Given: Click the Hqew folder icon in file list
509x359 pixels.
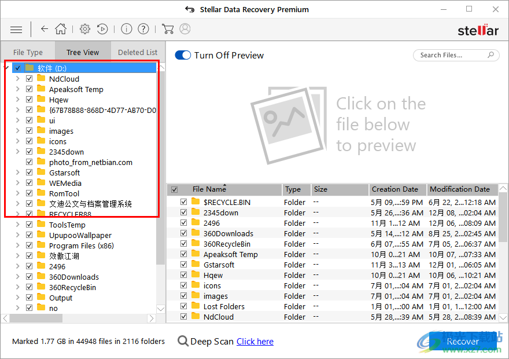Looking at the screenshot, I should point(196,274).
